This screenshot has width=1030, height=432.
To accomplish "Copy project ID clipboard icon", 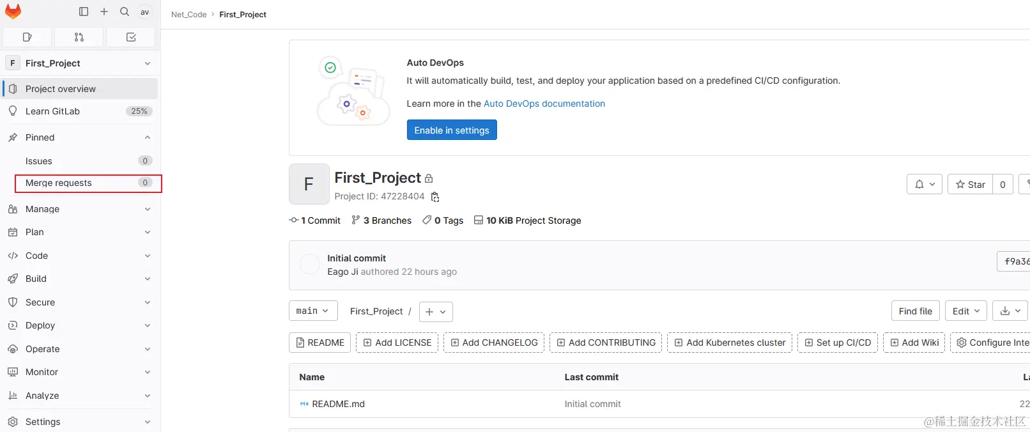I will (435, 197).
